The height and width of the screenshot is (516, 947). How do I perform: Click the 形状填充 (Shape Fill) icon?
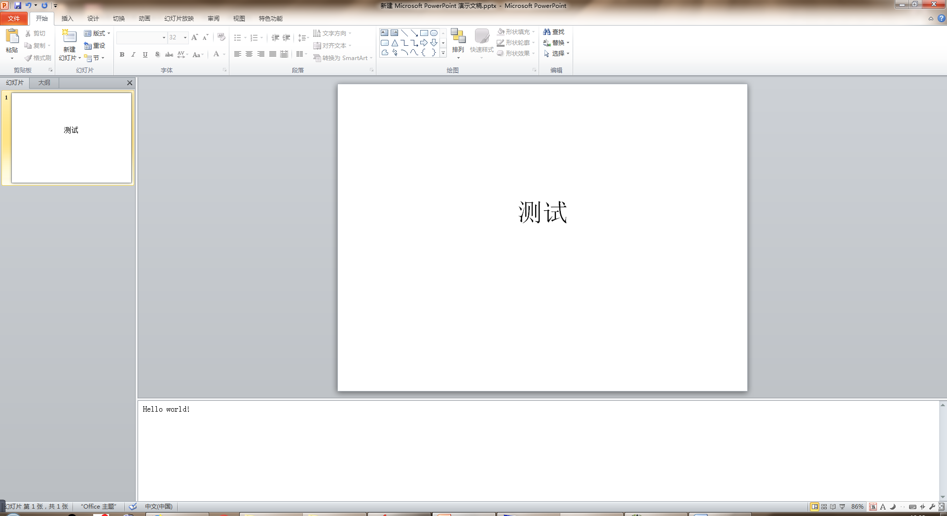(x=514, y=31)
